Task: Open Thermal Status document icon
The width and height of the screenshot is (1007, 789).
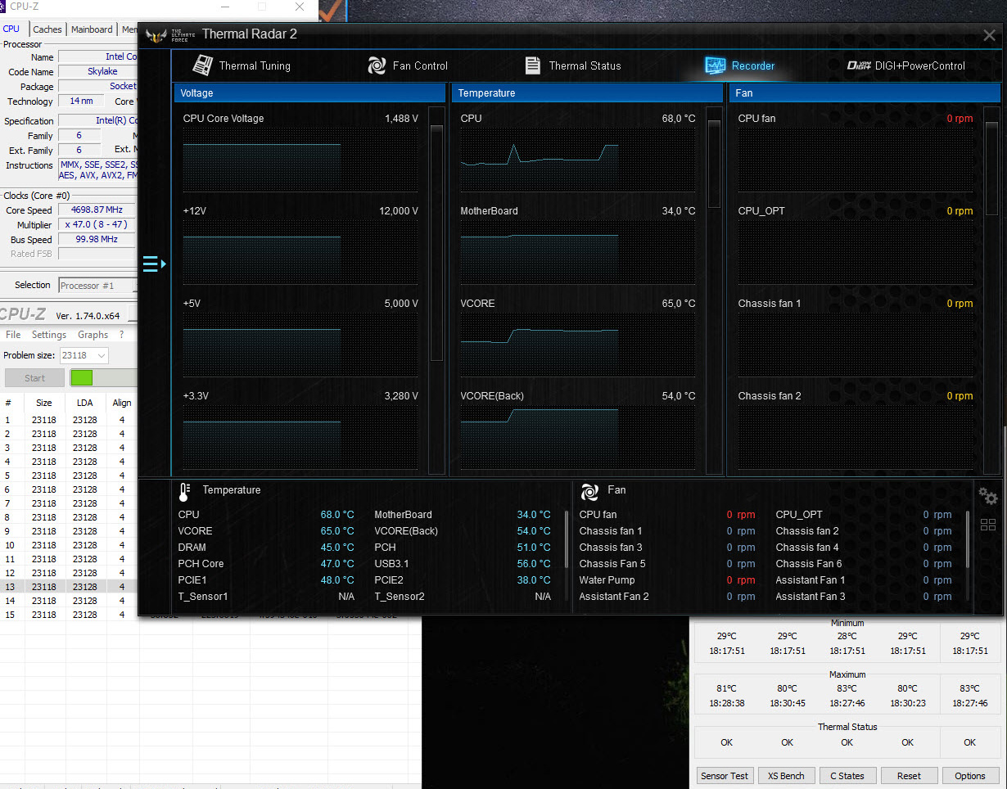Action: coord(532,65)
